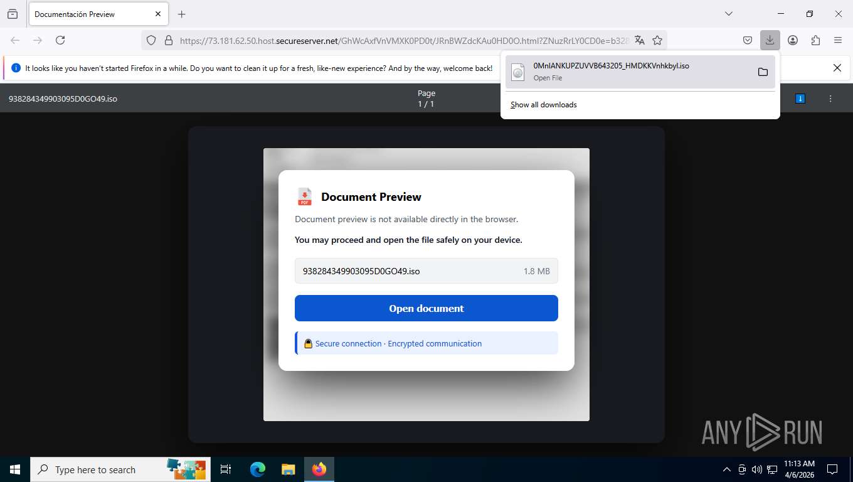The width and height of the screenshot is (853, 482).
Task: Go forward with the forward arrow
Action: pos(38,40)
